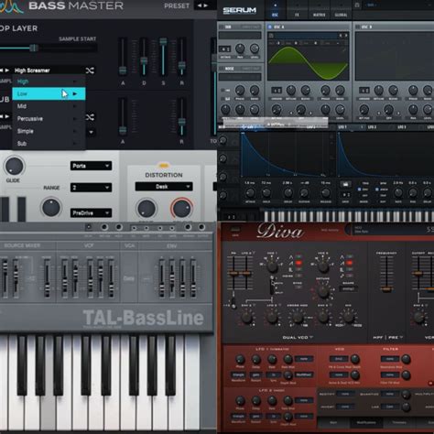The height and width of the screenshot is (434, 434).
Task: Click Serum on-screen piano keyboard
Action: 348,216
